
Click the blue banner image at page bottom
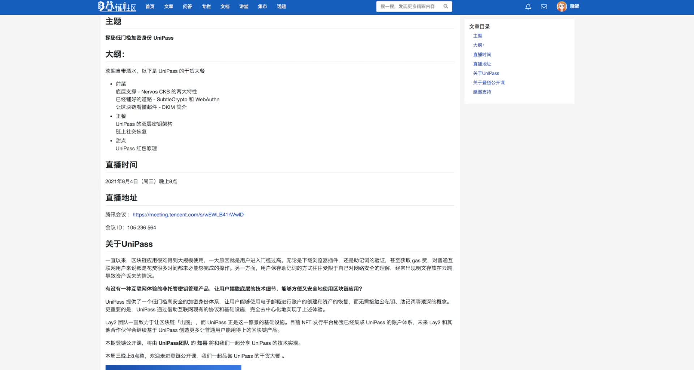tap(173, 367)
